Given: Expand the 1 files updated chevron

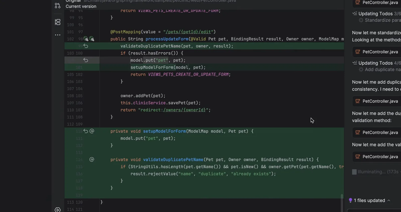Looking at the screenshot, I should pyautogui.click(x=389, y=200).
